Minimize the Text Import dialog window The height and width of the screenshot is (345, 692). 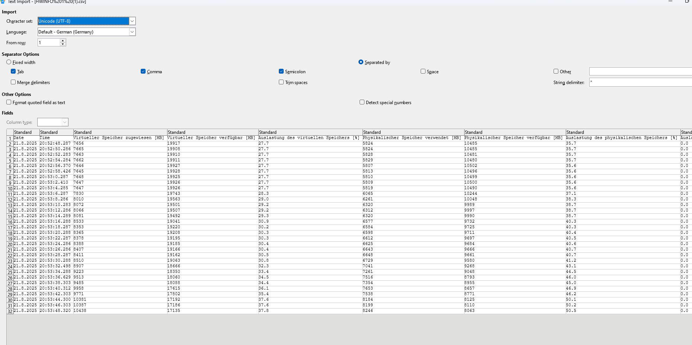coord(670,1)
